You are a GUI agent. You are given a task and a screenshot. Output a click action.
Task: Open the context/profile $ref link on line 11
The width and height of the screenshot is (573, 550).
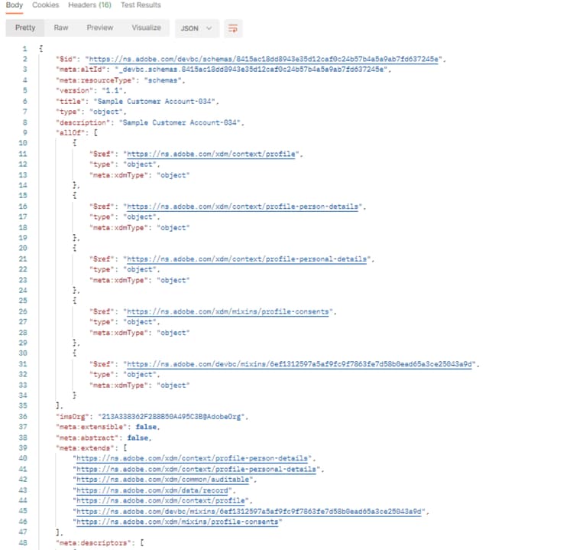click(211, 154)
